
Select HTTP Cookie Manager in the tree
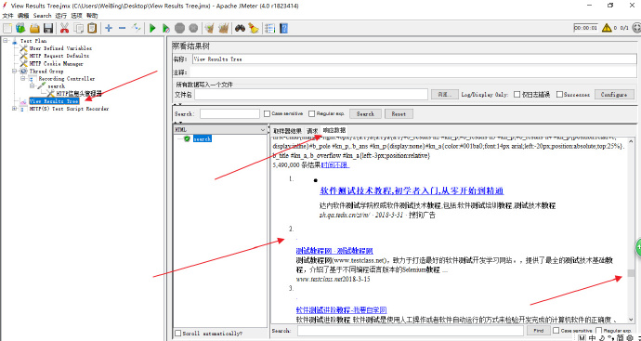[56, 64]
